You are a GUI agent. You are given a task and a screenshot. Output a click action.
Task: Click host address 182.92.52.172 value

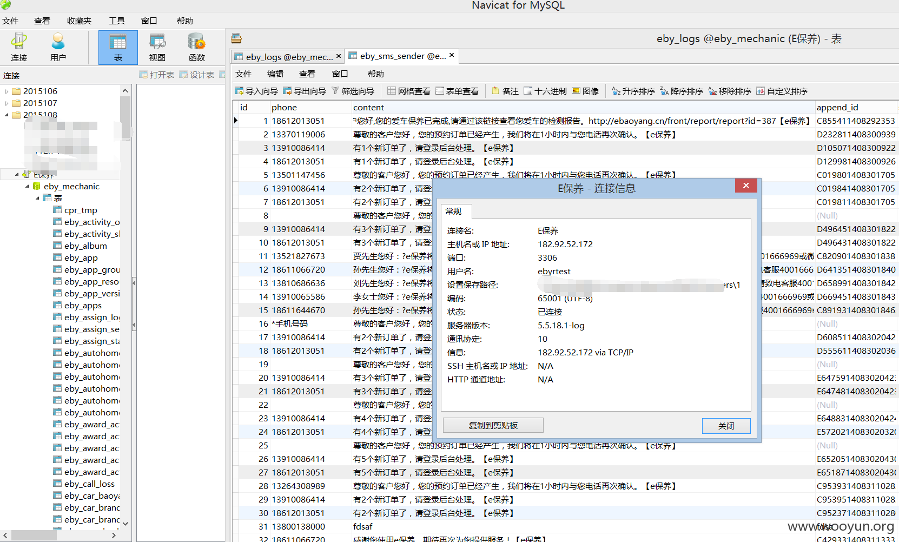(x=565, y=244)
